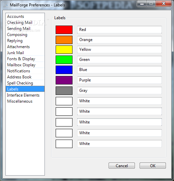Go to Sending Mail preferences
Viewport: 174px width, 181px height.
[25, 29]
